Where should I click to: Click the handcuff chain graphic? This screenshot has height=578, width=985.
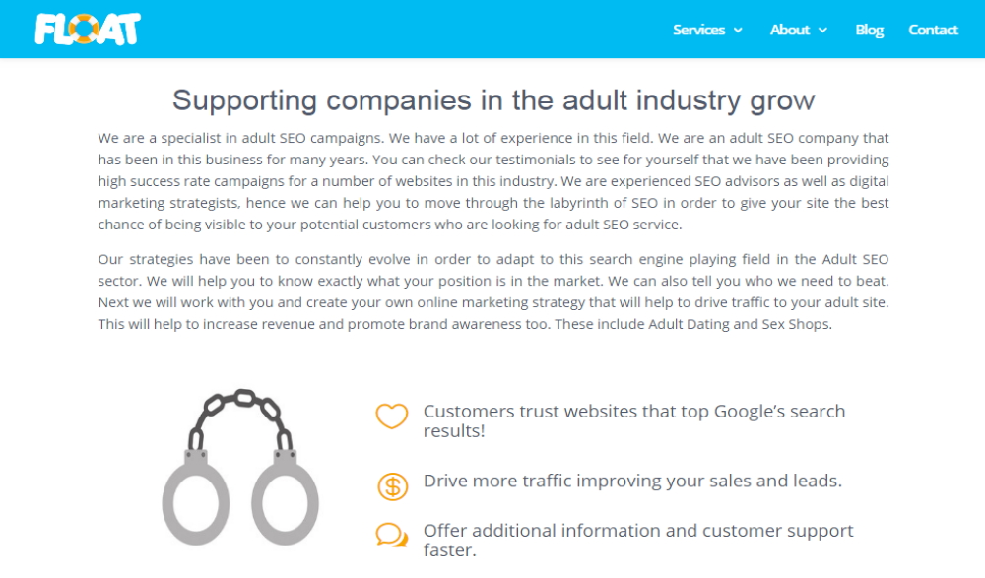pyautogui.click(x=240, y=417)
